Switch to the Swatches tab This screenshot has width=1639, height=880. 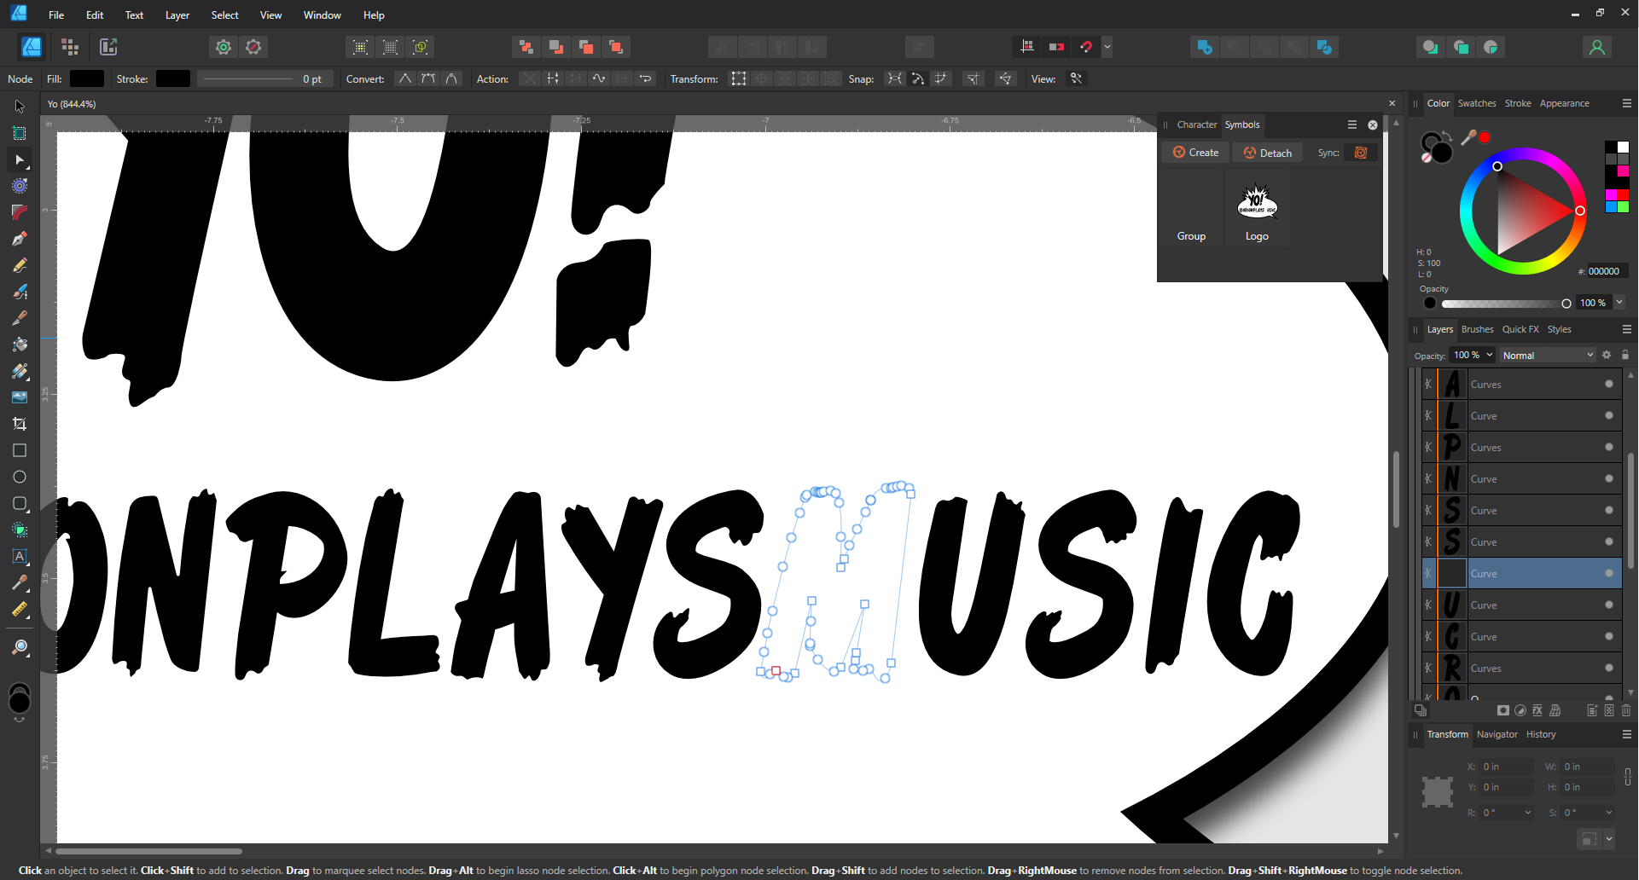click(1476, 103)
